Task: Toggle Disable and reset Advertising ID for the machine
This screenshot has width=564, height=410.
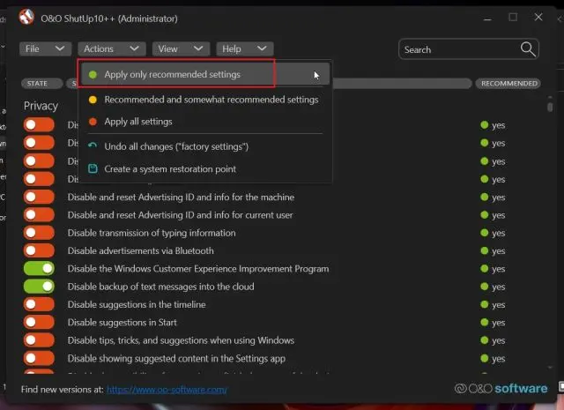Action: click(x=39, y=197)
